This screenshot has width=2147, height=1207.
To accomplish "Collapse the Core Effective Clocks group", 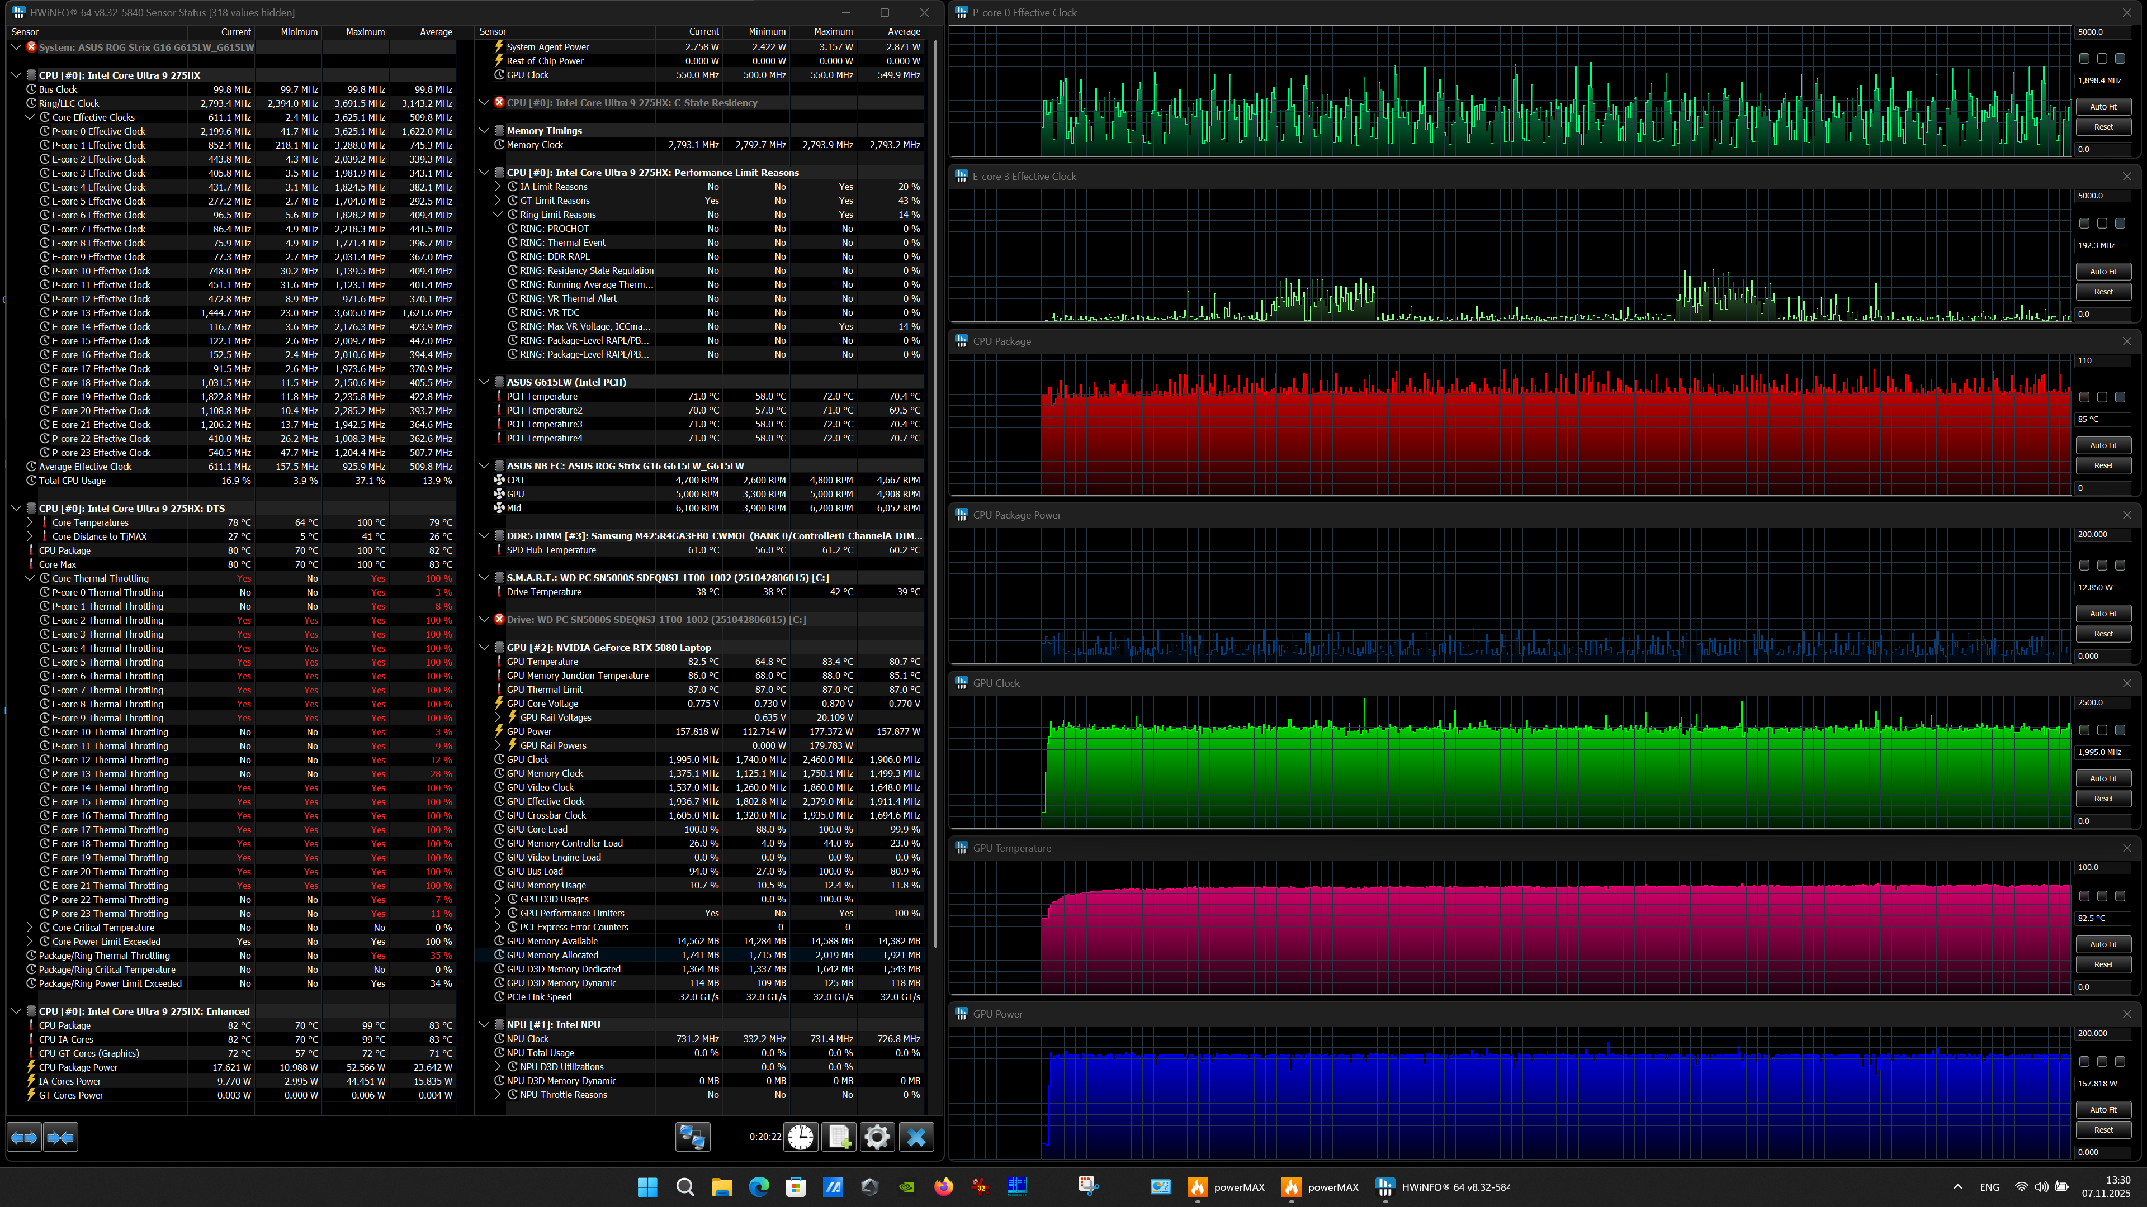I will (30, 117).
